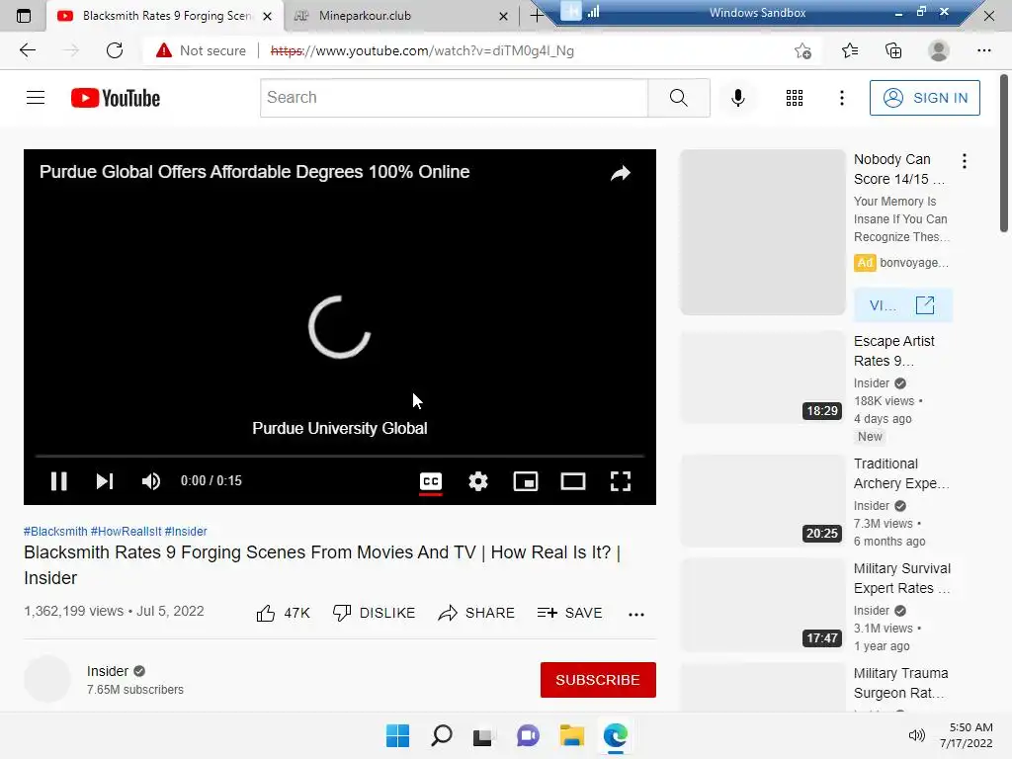The image size is (1012, 759).
Task: Skip to the next video
Action: pos(105,481)
